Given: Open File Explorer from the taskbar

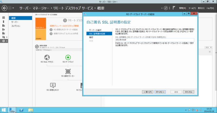Looking at the screenshot, I should (x=31, y=110).
